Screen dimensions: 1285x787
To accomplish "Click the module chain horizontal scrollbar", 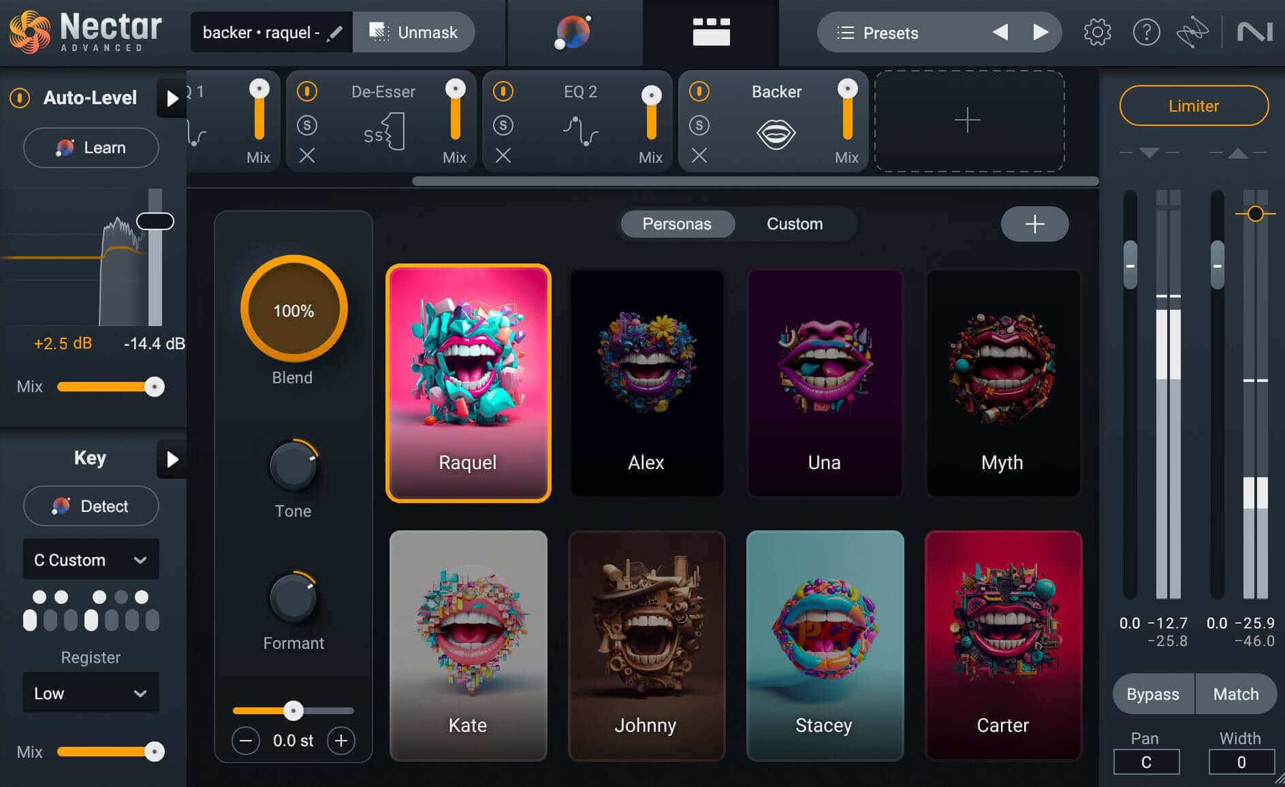I will [755, 181].
